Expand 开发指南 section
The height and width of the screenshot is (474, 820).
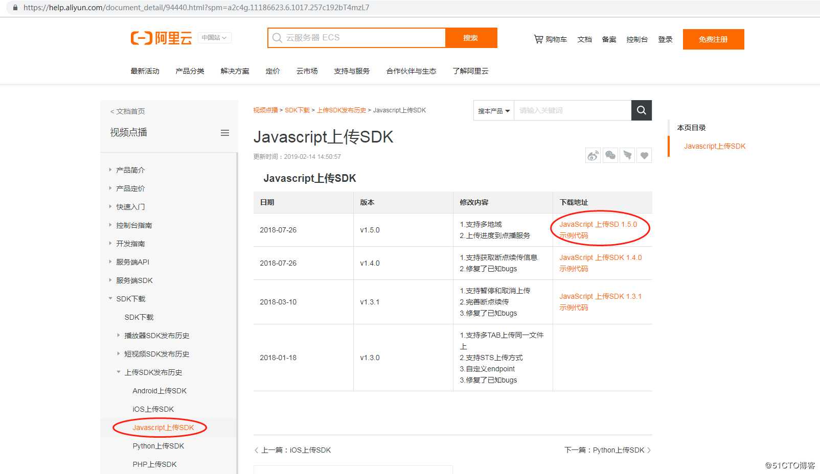(110, 243)
